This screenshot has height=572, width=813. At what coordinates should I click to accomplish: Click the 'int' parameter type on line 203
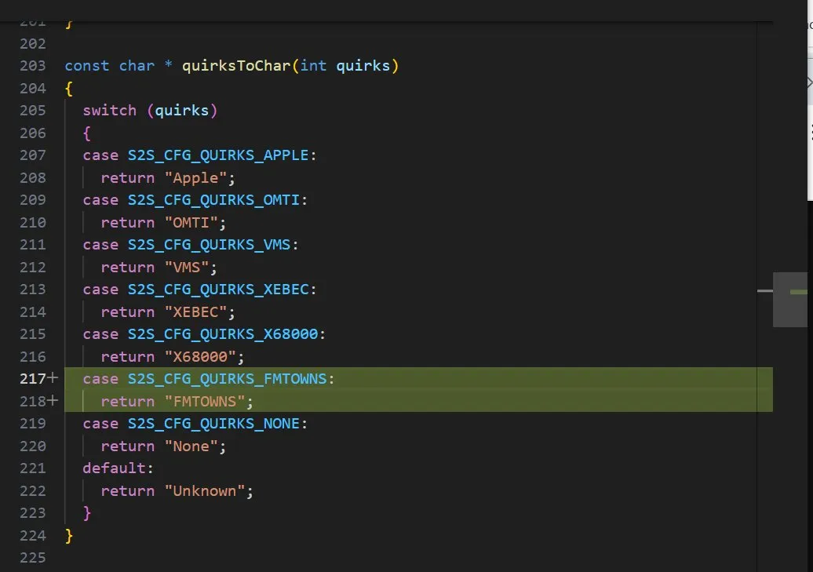point(313,66)
